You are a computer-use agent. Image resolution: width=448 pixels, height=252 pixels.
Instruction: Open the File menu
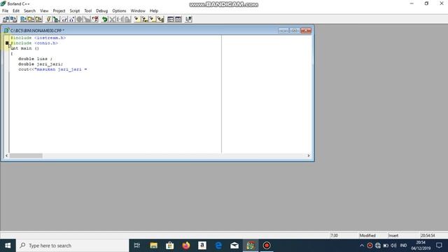tap(5, 11)
